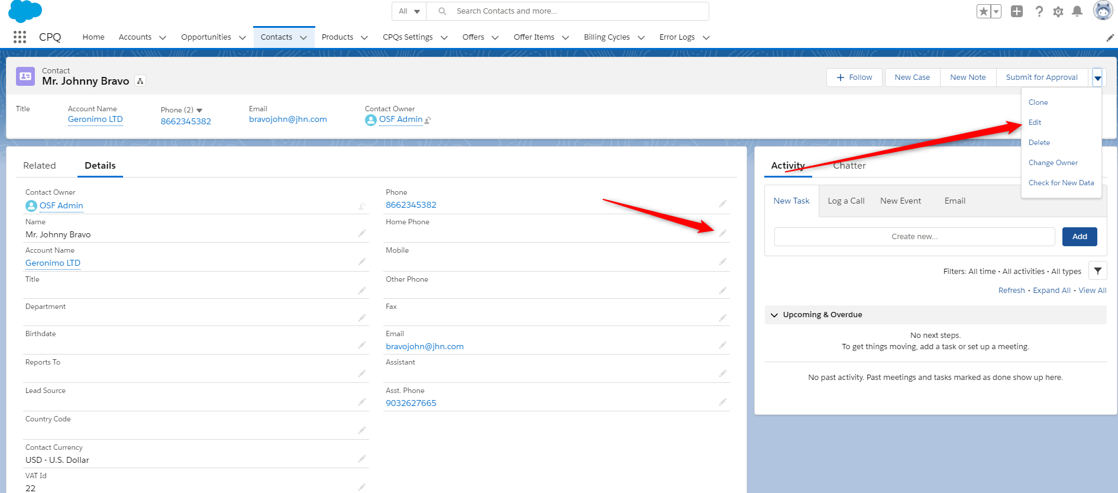Open the Email activity tab

[955, 201]
